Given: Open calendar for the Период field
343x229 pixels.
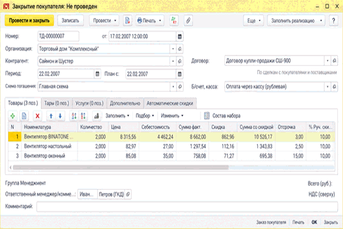Looking at the screenshot, I should 97,74.
